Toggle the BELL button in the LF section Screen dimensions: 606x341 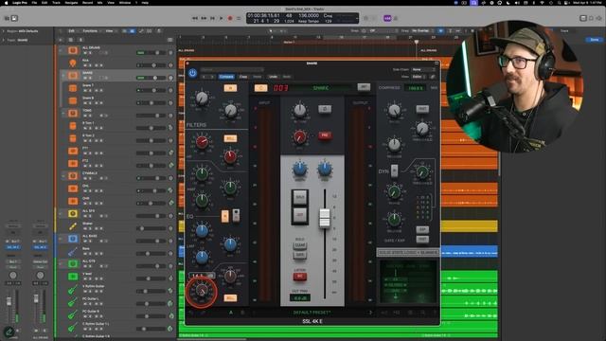pyautogui.click(x=230, y=298)
